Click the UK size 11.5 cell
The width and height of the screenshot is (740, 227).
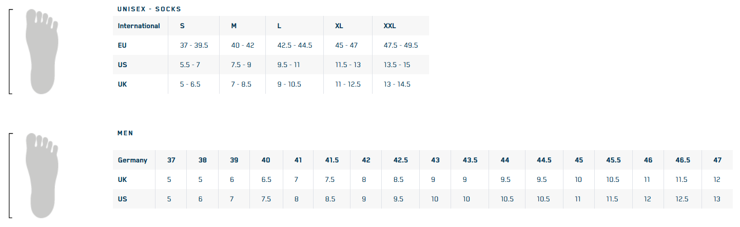tap(683, 179)
